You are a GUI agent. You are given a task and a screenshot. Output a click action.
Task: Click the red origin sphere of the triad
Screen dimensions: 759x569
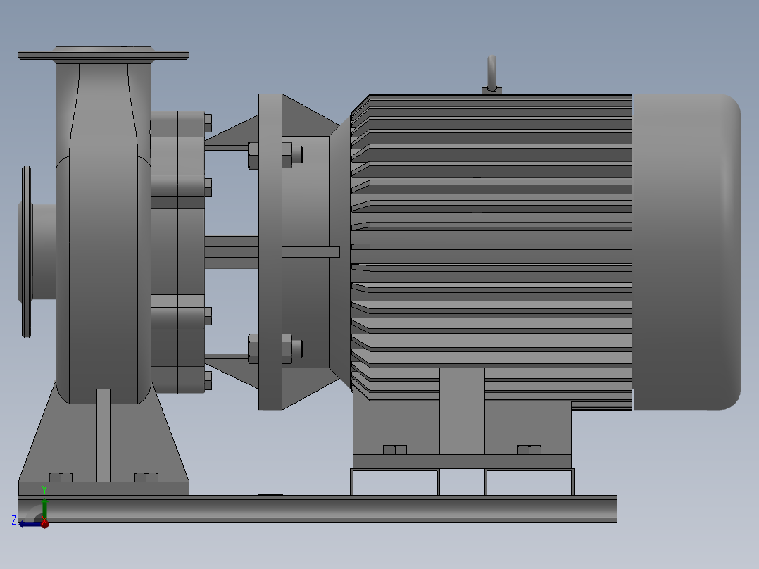[x=44, y=523]
